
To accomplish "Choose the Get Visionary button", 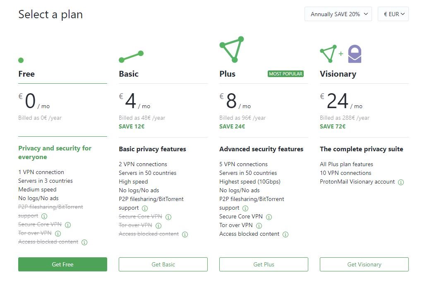I will 364,264.
